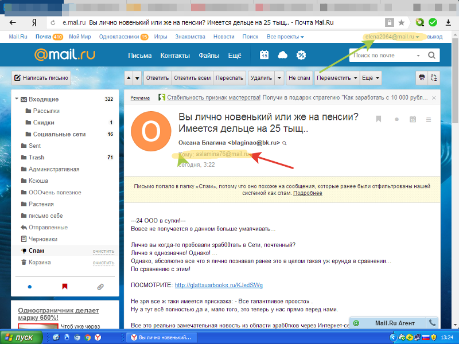Screen dimensions: 459x344
Task: Reload the page with the refresh icon
Action: tap(53, 22)
